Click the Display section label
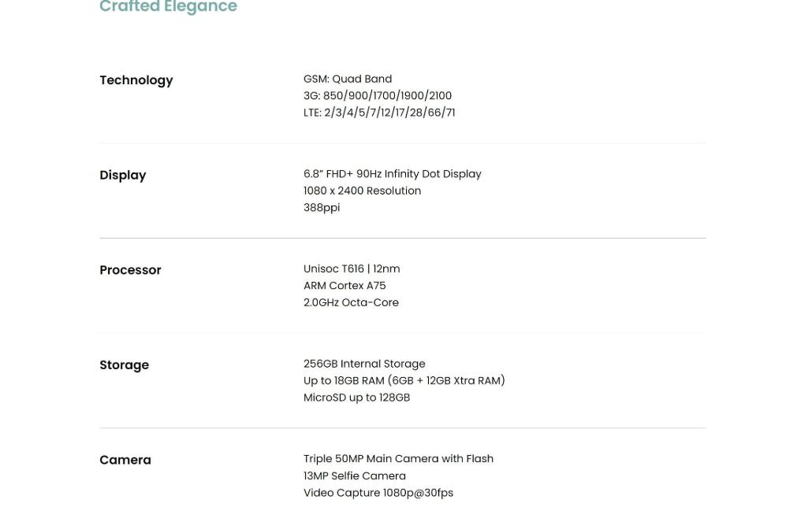The height and width of the screenshot is (518, 812). (x=122, y=176)
